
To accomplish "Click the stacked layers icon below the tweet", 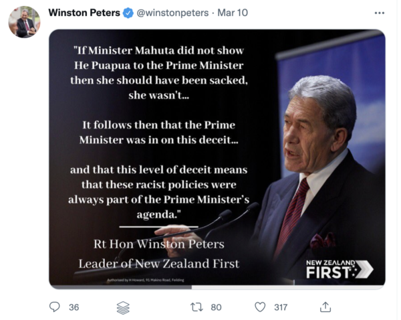I will pos(123,307).
